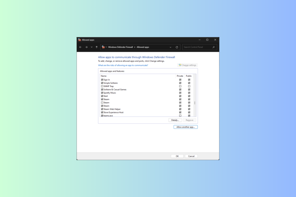Image resolution: width=296 pixels, height=197 pixels.
Task: Expand the Windows Defender Firewall breadcrumb arrow
Action: (x=135, y=47)
